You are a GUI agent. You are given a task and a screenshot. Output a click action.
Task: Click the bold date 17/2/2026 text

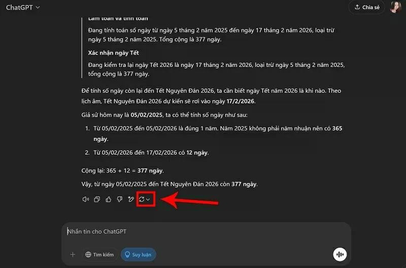pos(241,101)
